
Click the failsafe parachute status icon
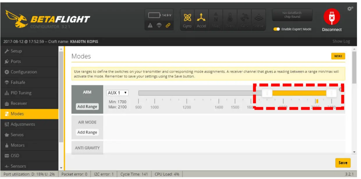[159, 26]
